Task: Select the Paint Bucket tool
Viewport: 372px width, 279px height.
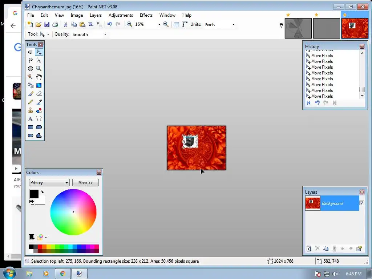Action: pyautogui.click(x=31, y=85)
